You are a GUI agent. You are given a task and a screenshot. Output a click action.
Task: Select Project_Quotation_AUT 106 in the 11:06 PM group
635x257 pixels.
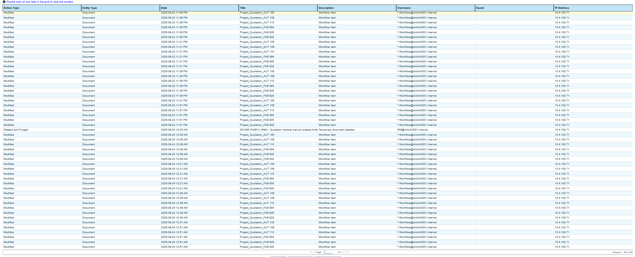278,18
